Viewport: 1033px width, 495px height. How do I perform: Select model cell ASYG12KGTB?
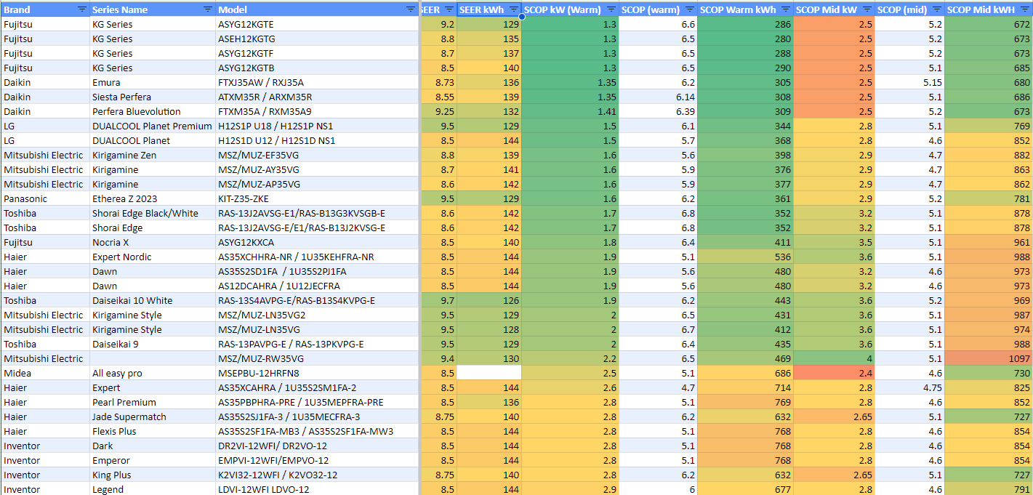(x=317, y=68)
